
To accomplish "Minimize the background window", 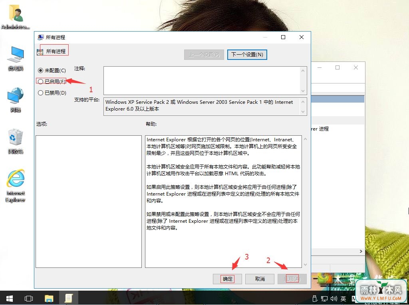I will pyautogui.click(x=320, y=67).
